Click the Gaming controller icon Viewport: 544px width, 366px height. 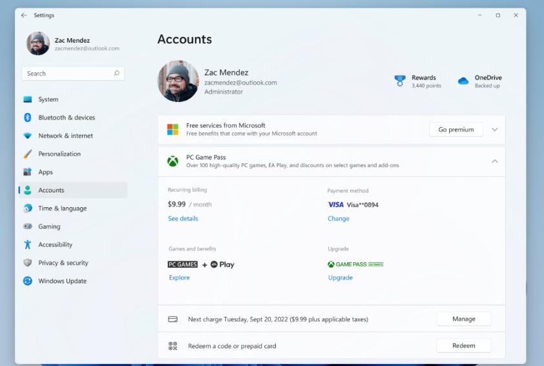pyautogui.click(x=27, y=227)
